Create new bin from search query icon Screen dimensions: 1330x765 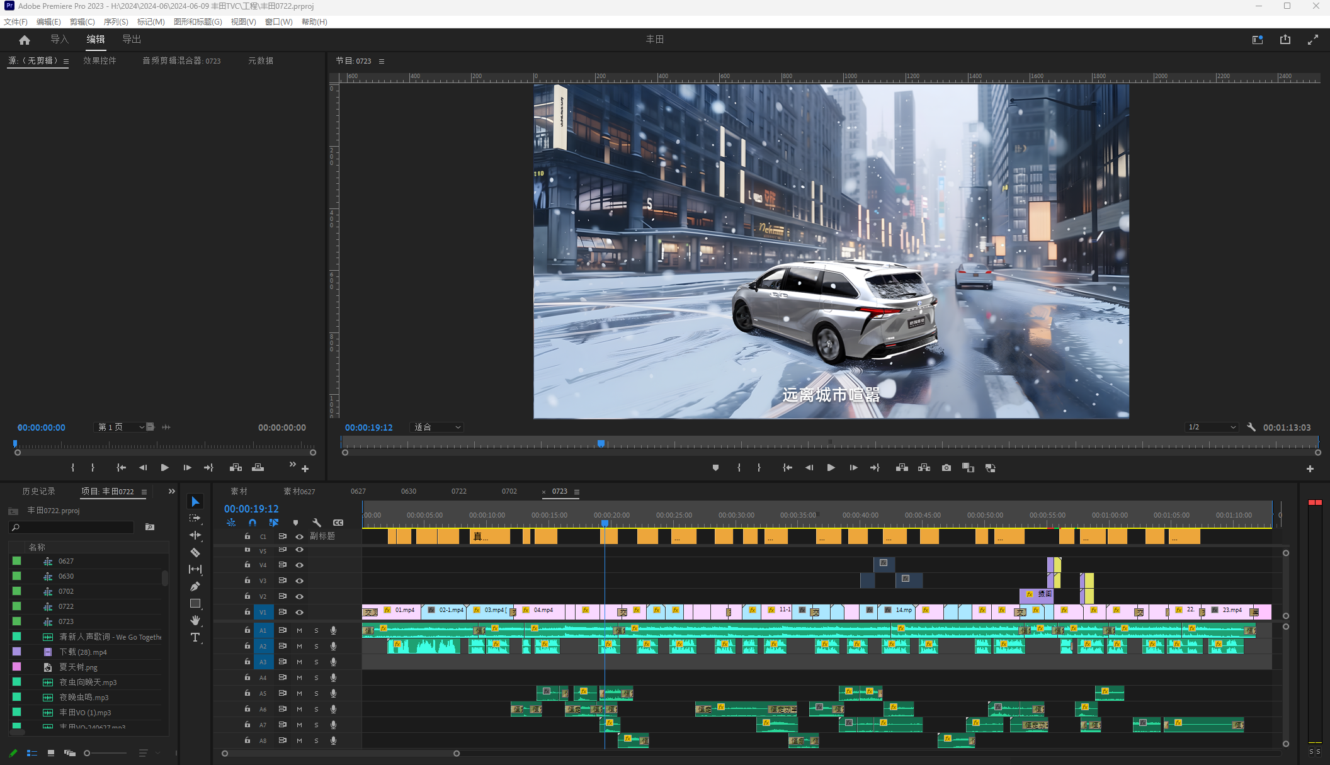[150, 527]
